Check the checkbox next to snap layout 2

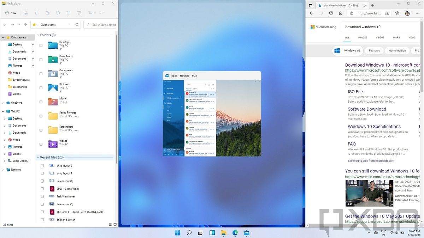42,165
